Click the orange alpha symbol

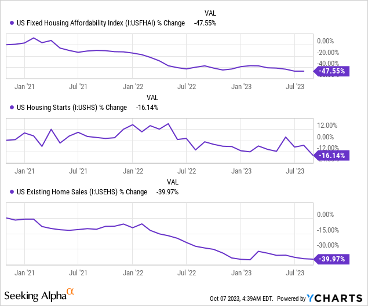pos(70,292)
